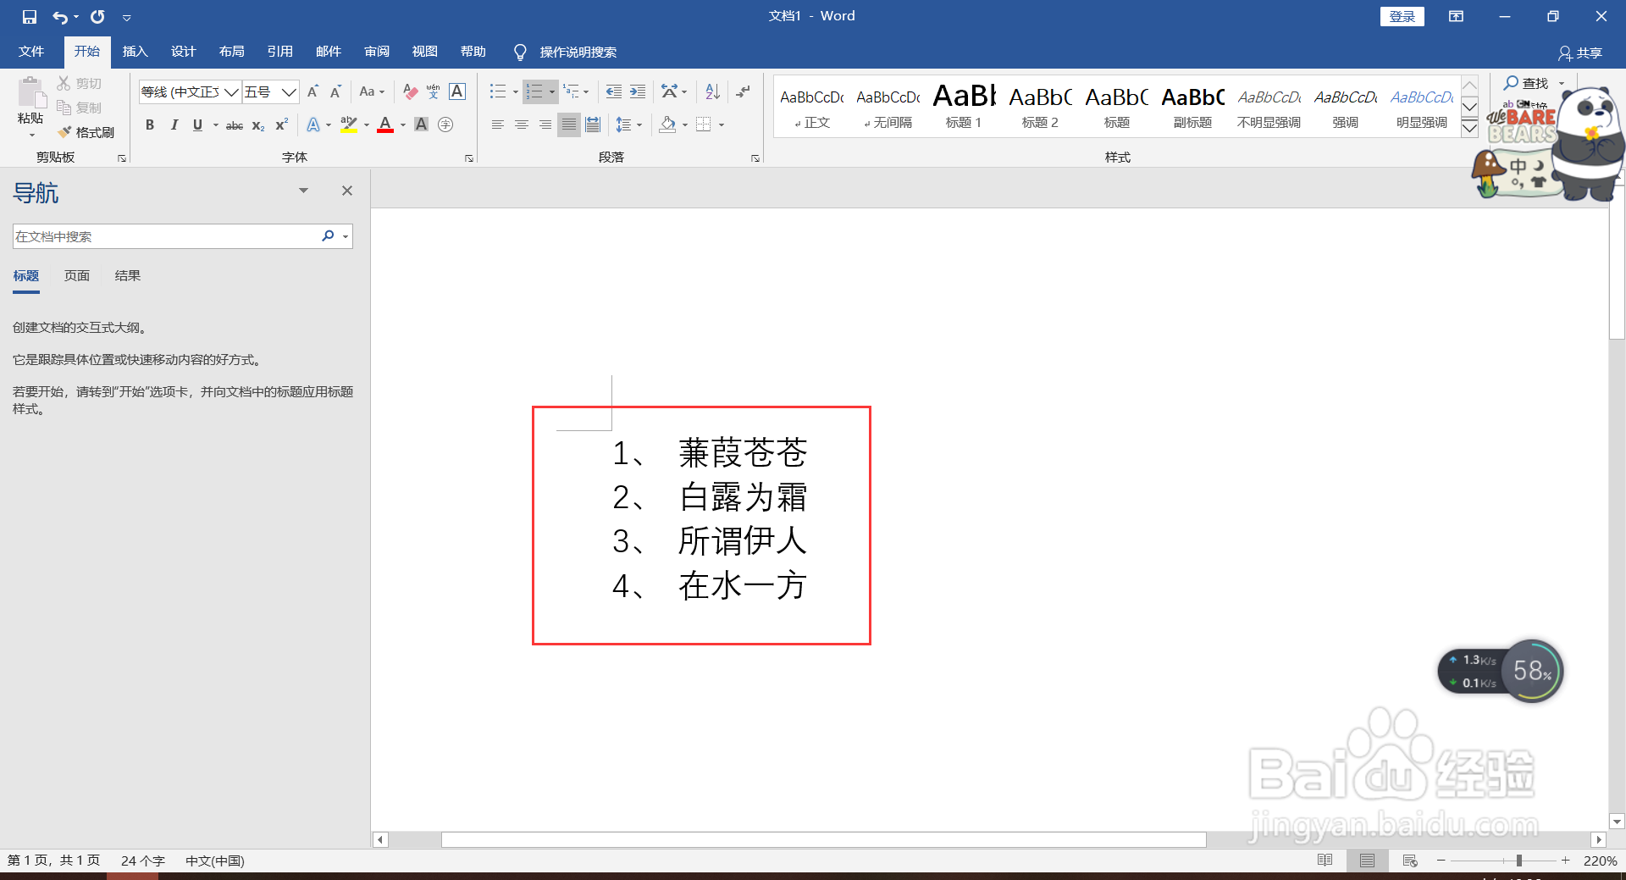Close the navigation pane
The height and width of the screenshot is (880, 1626).
[347, 191]
